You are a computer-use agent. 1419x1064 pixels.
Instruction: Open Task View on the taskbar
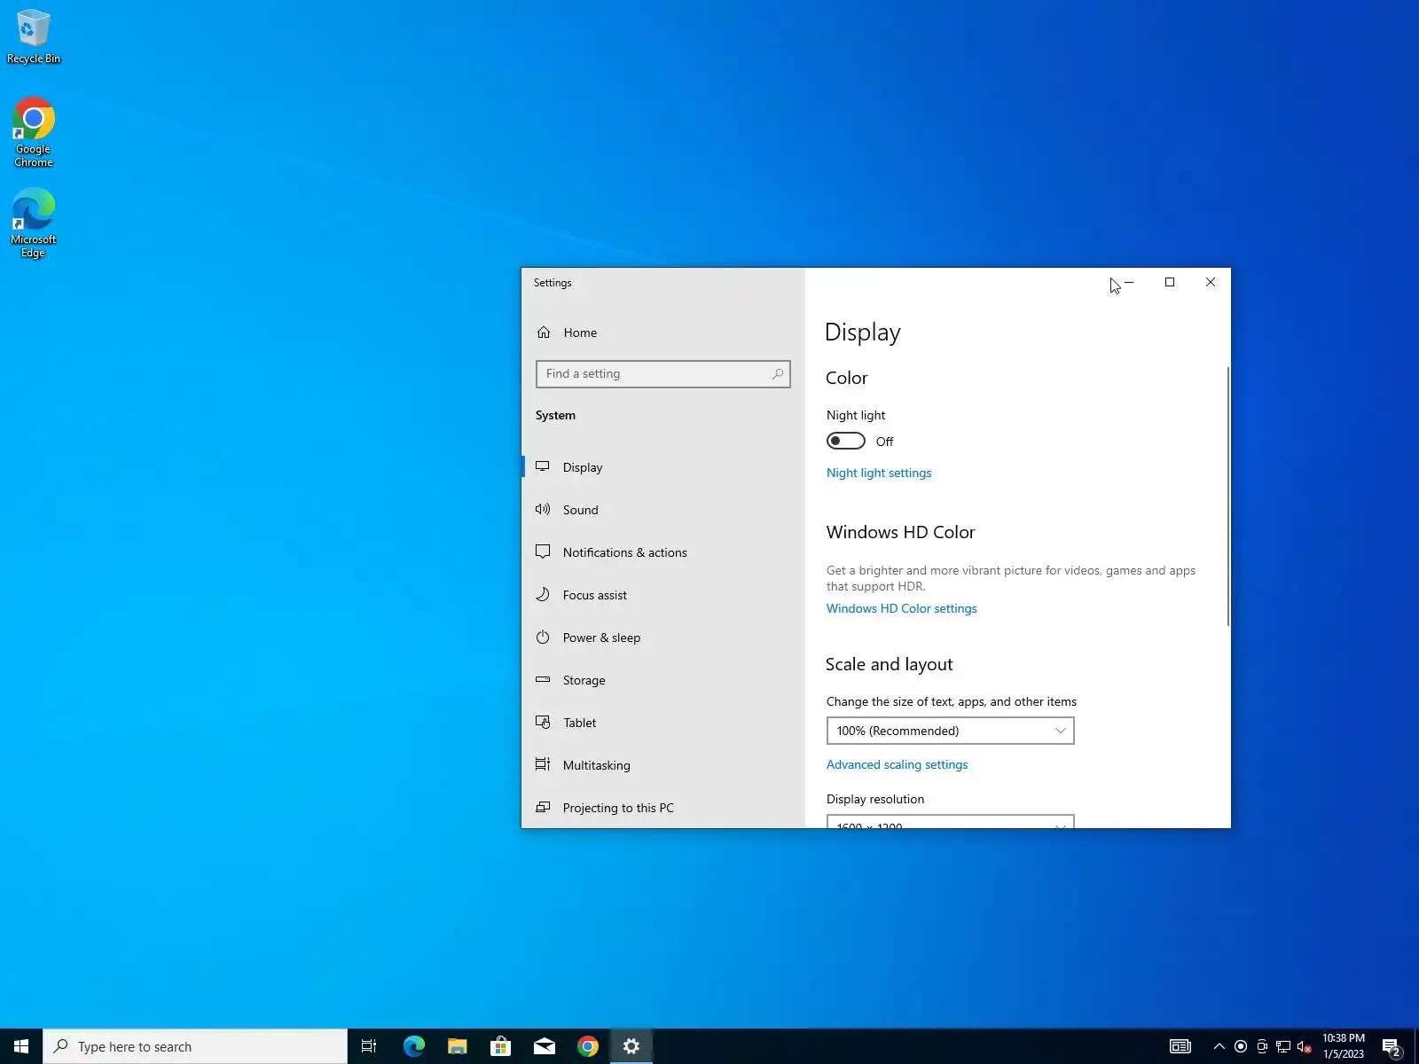[369, 1046]
